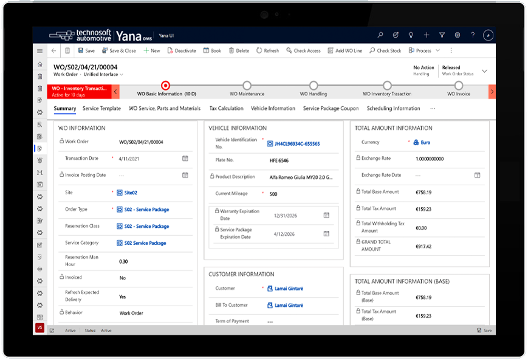Click Save & Close in toolbar
528x359 pixels.
coord(119,50)
